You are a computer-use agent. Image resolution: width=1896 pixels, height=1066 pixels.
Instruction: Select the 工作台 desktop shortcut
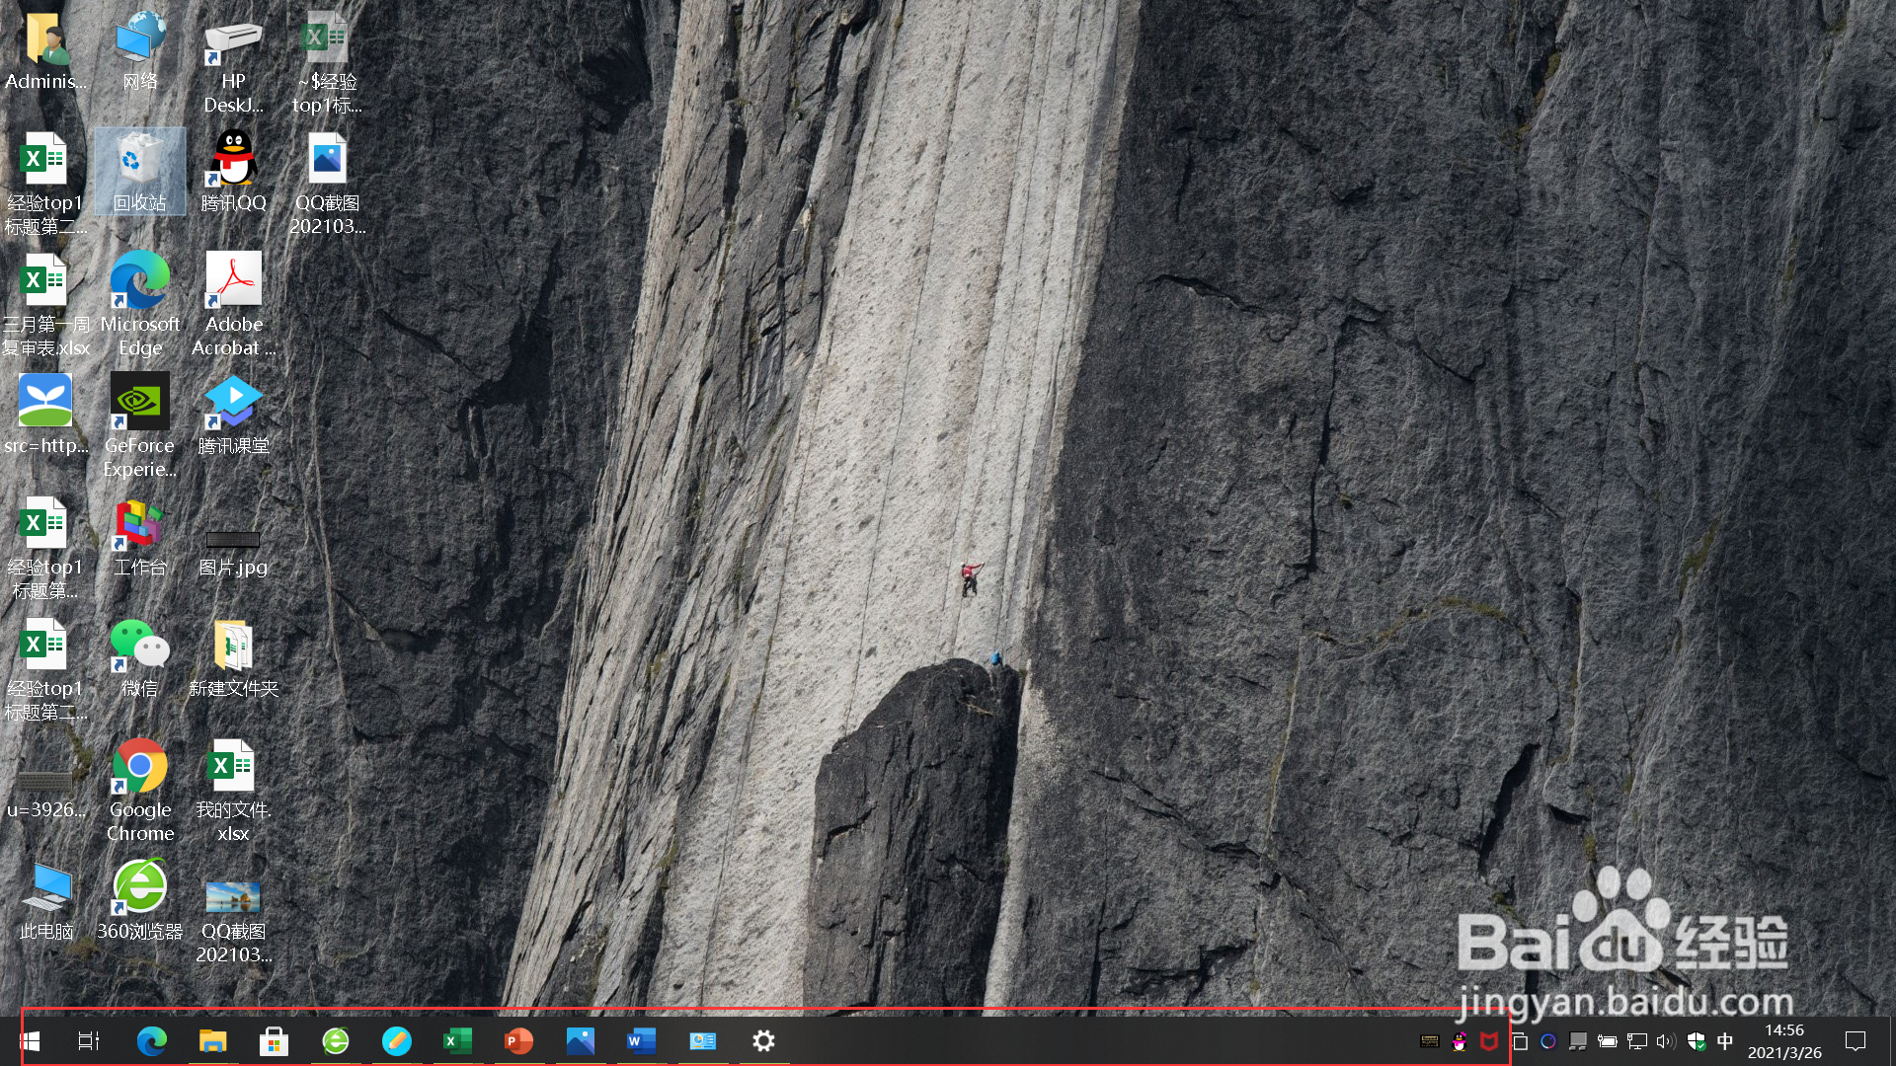coord(140,537)
